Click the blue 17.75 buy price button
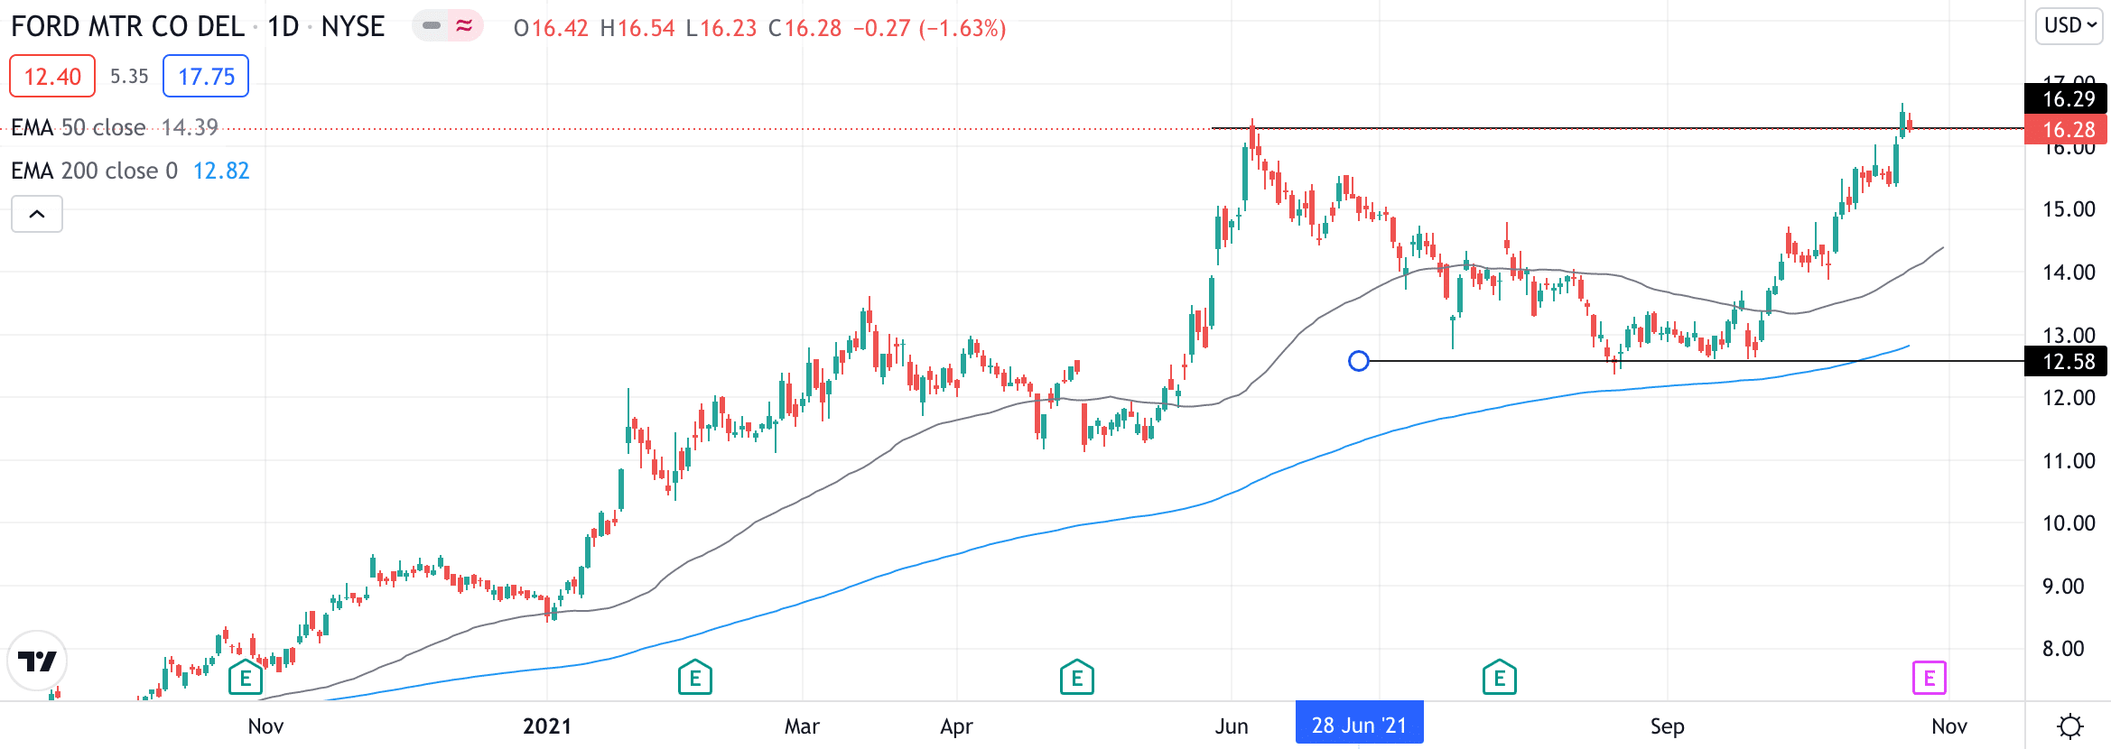Screen dimensions: 2111x749 pyautogui.click(x=206, y=77)
